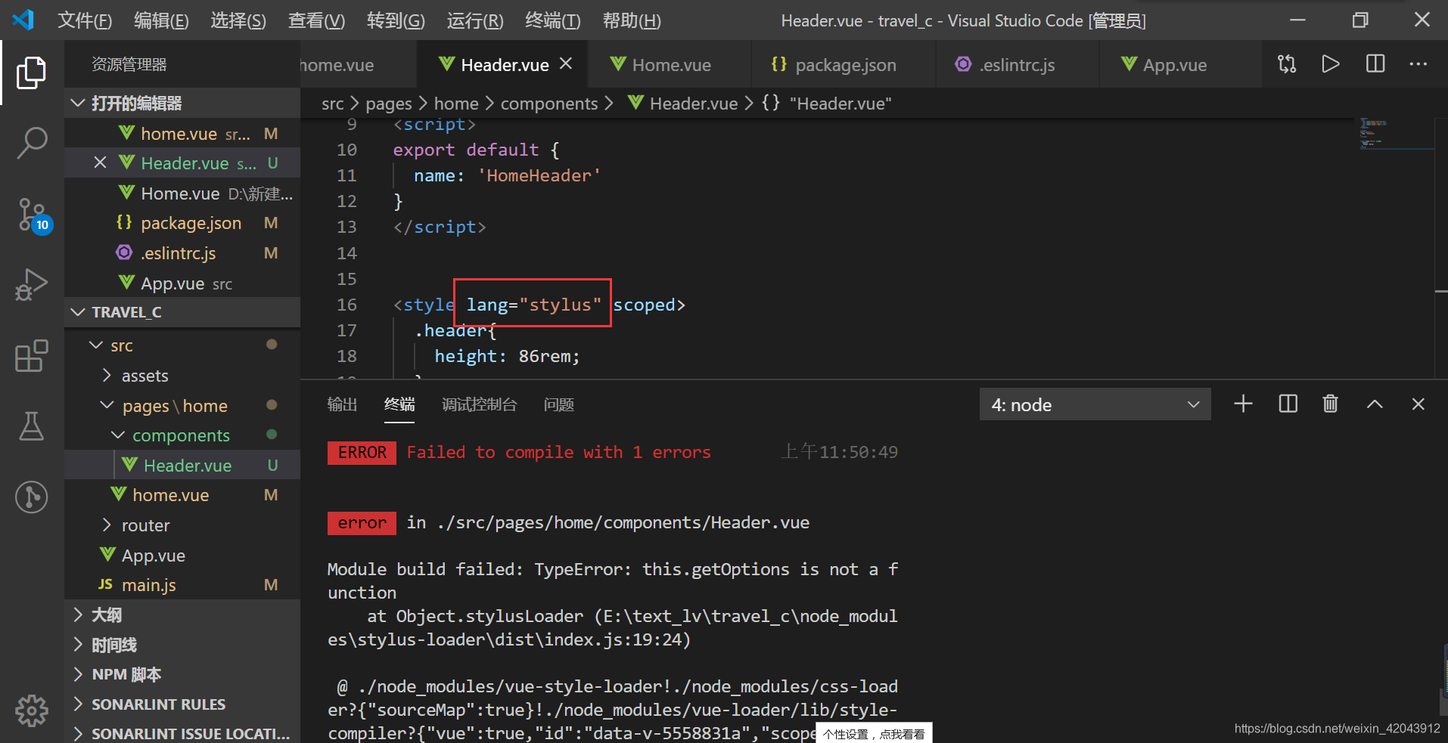Screen dimensions: 1448x743
Task: Open Source Control view with 10 badge
Action: click(x=33, y=215)
